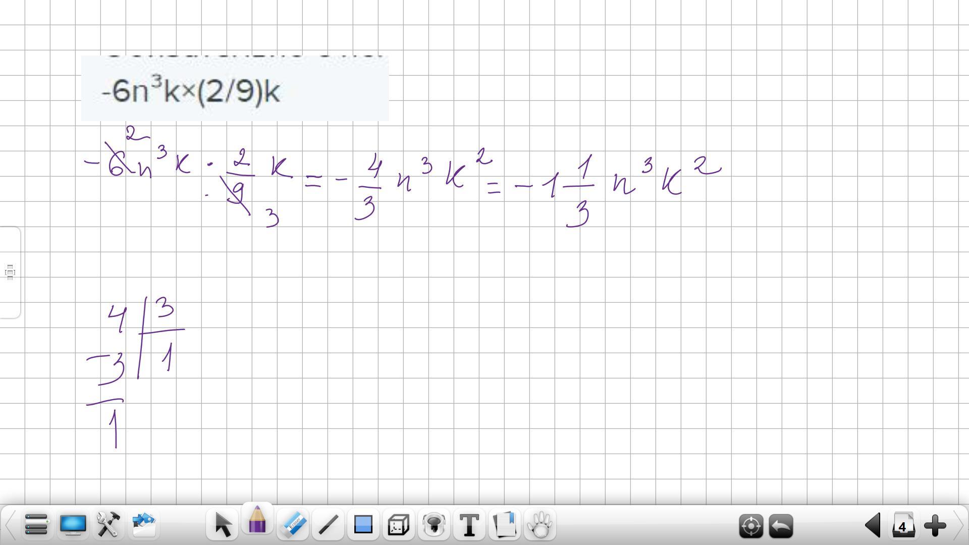
Task: Click the desktop monitor icon
Action: pyautogui.click(x=73, y=525)
